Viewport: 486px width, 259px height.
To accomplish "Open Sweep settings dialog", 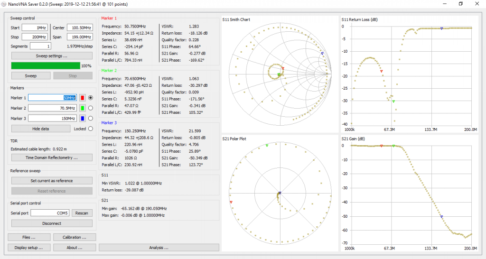I will (52, 56).
